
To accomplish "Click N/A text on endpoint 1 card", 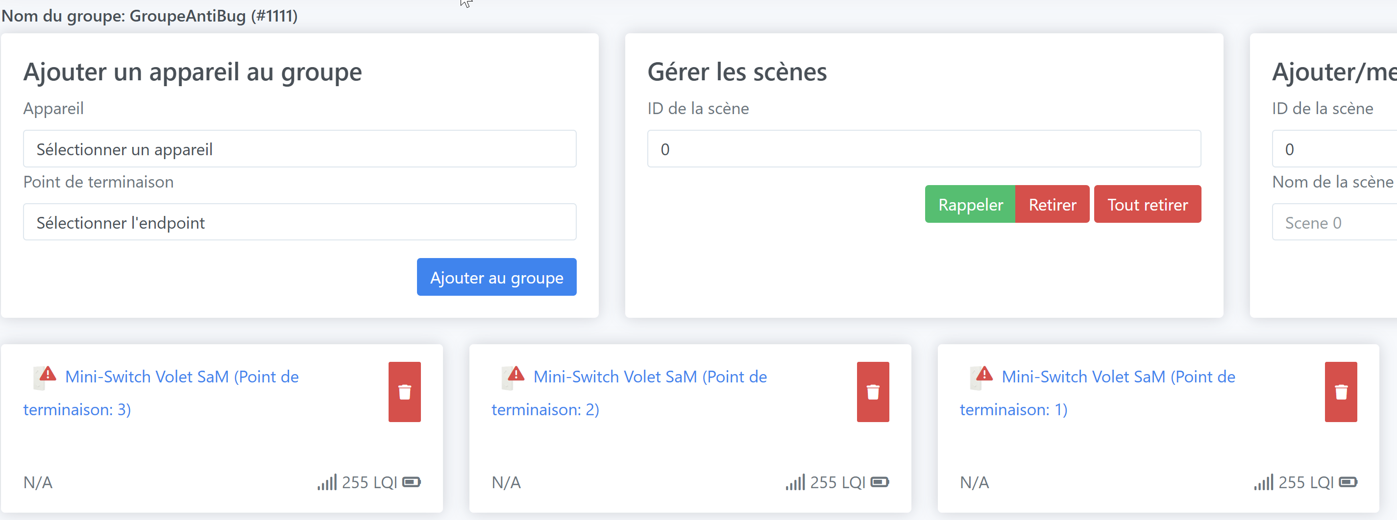I will [x=975, y=482].
